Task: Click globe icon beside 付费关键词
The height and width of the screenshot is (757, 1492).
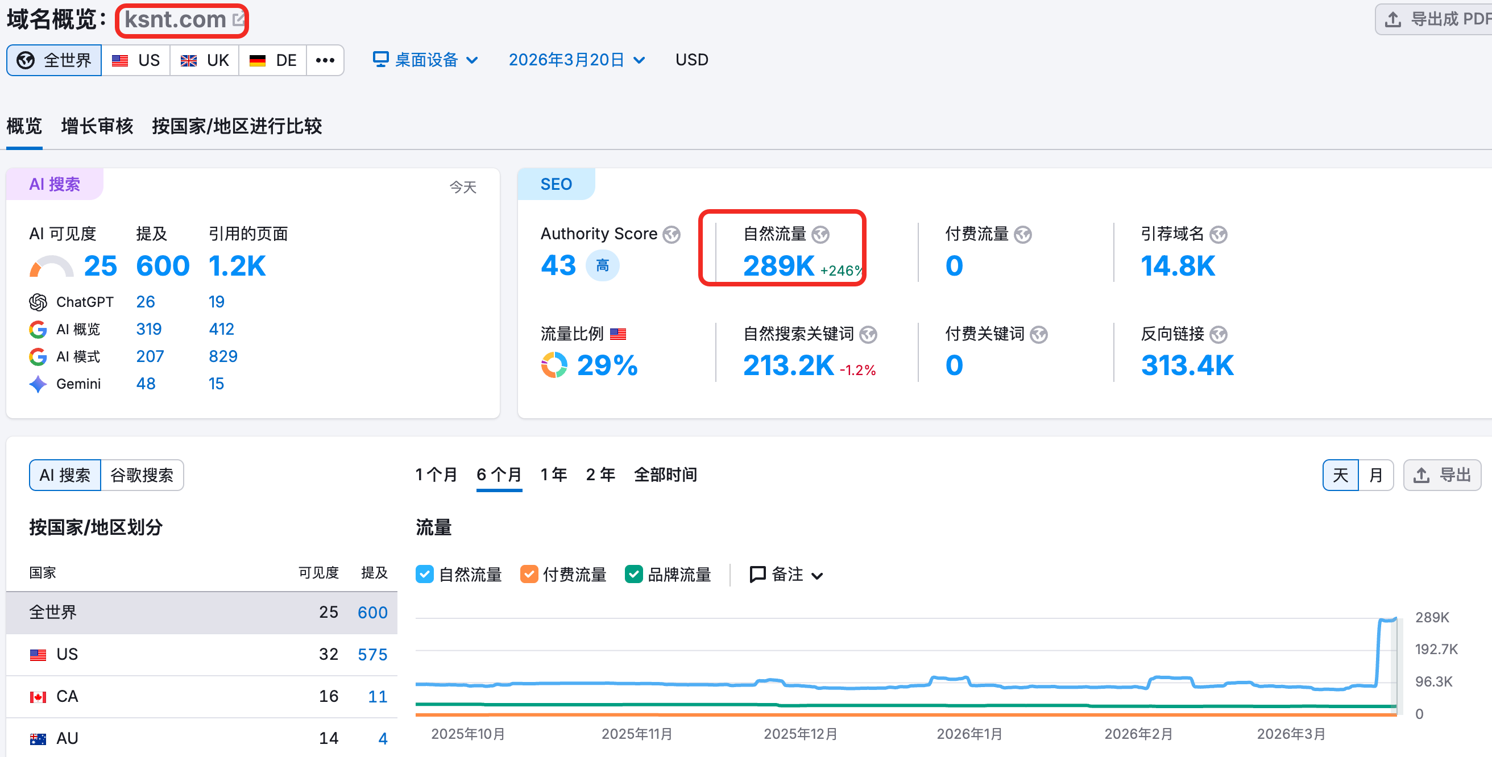Action: click(1039, 334)
